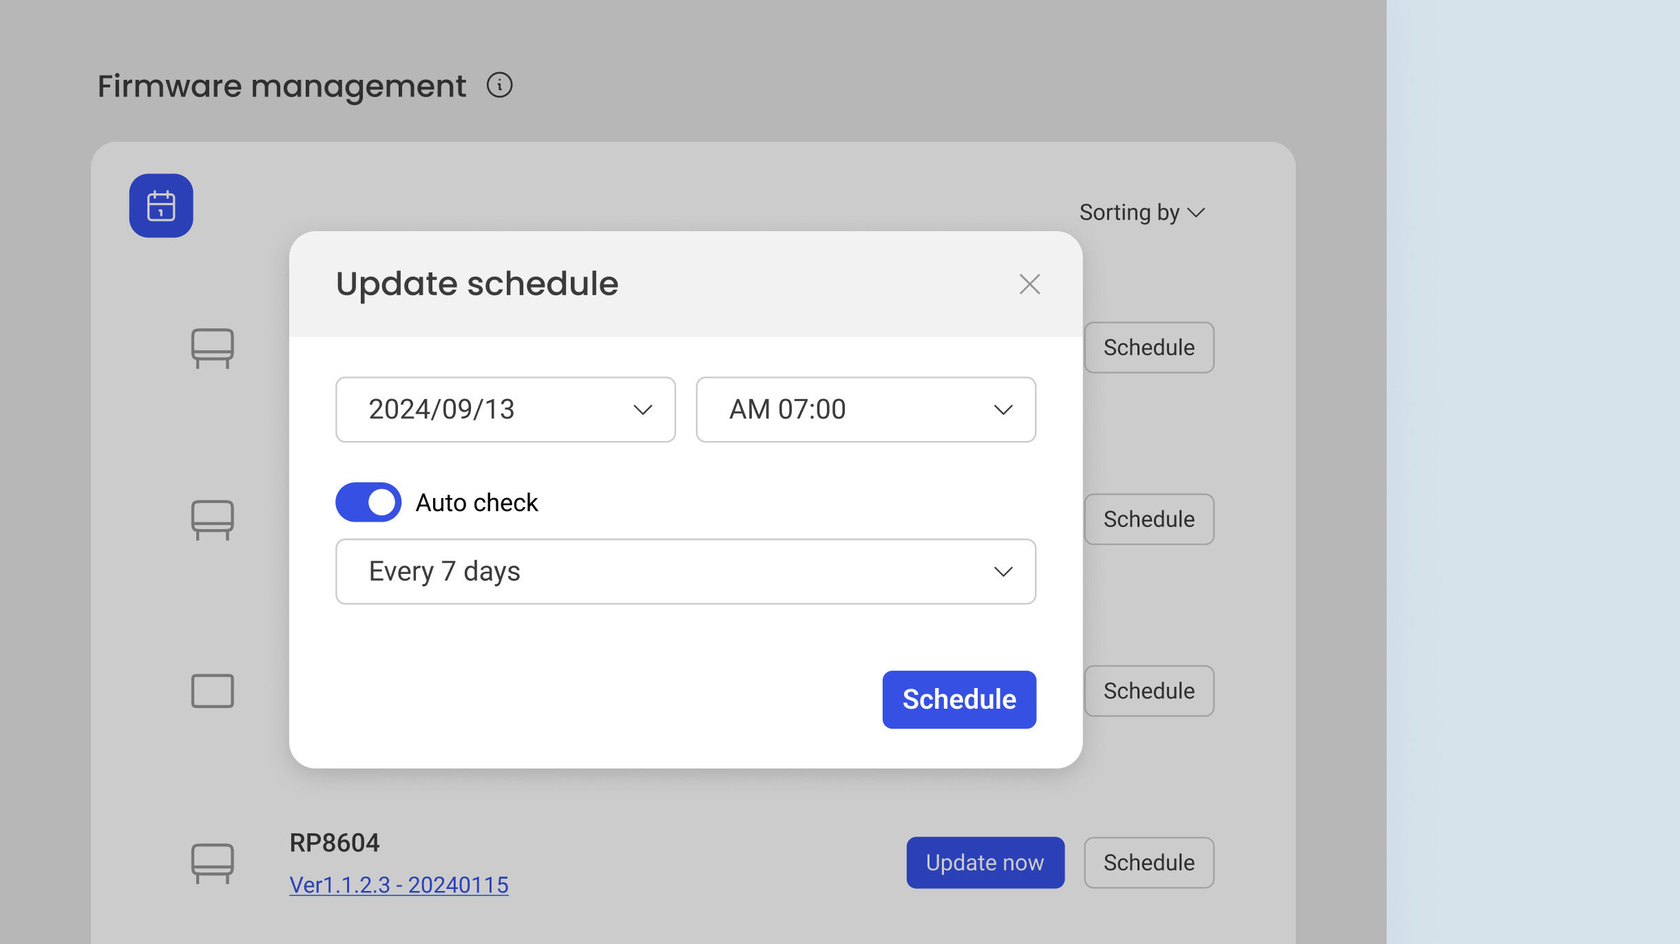Image resolution: width=1680 pixels, height=944 pixels.
Task: Close the Update schedule dialog
Action: [x=1029, y=283]
